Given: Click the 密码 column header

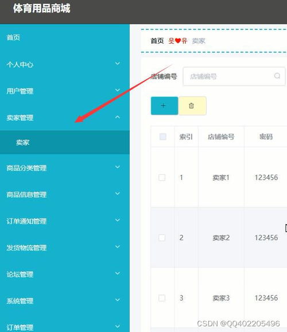Looking at the screenshot, I should (266, 137).
